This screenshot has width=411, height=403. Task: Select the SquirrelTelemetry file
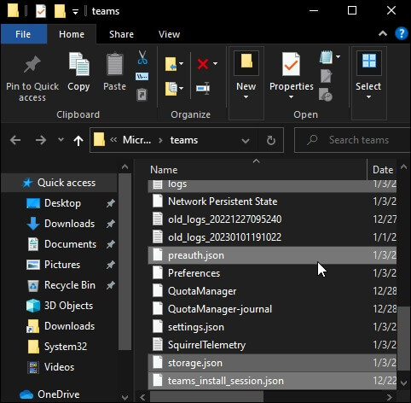point(272,345)
